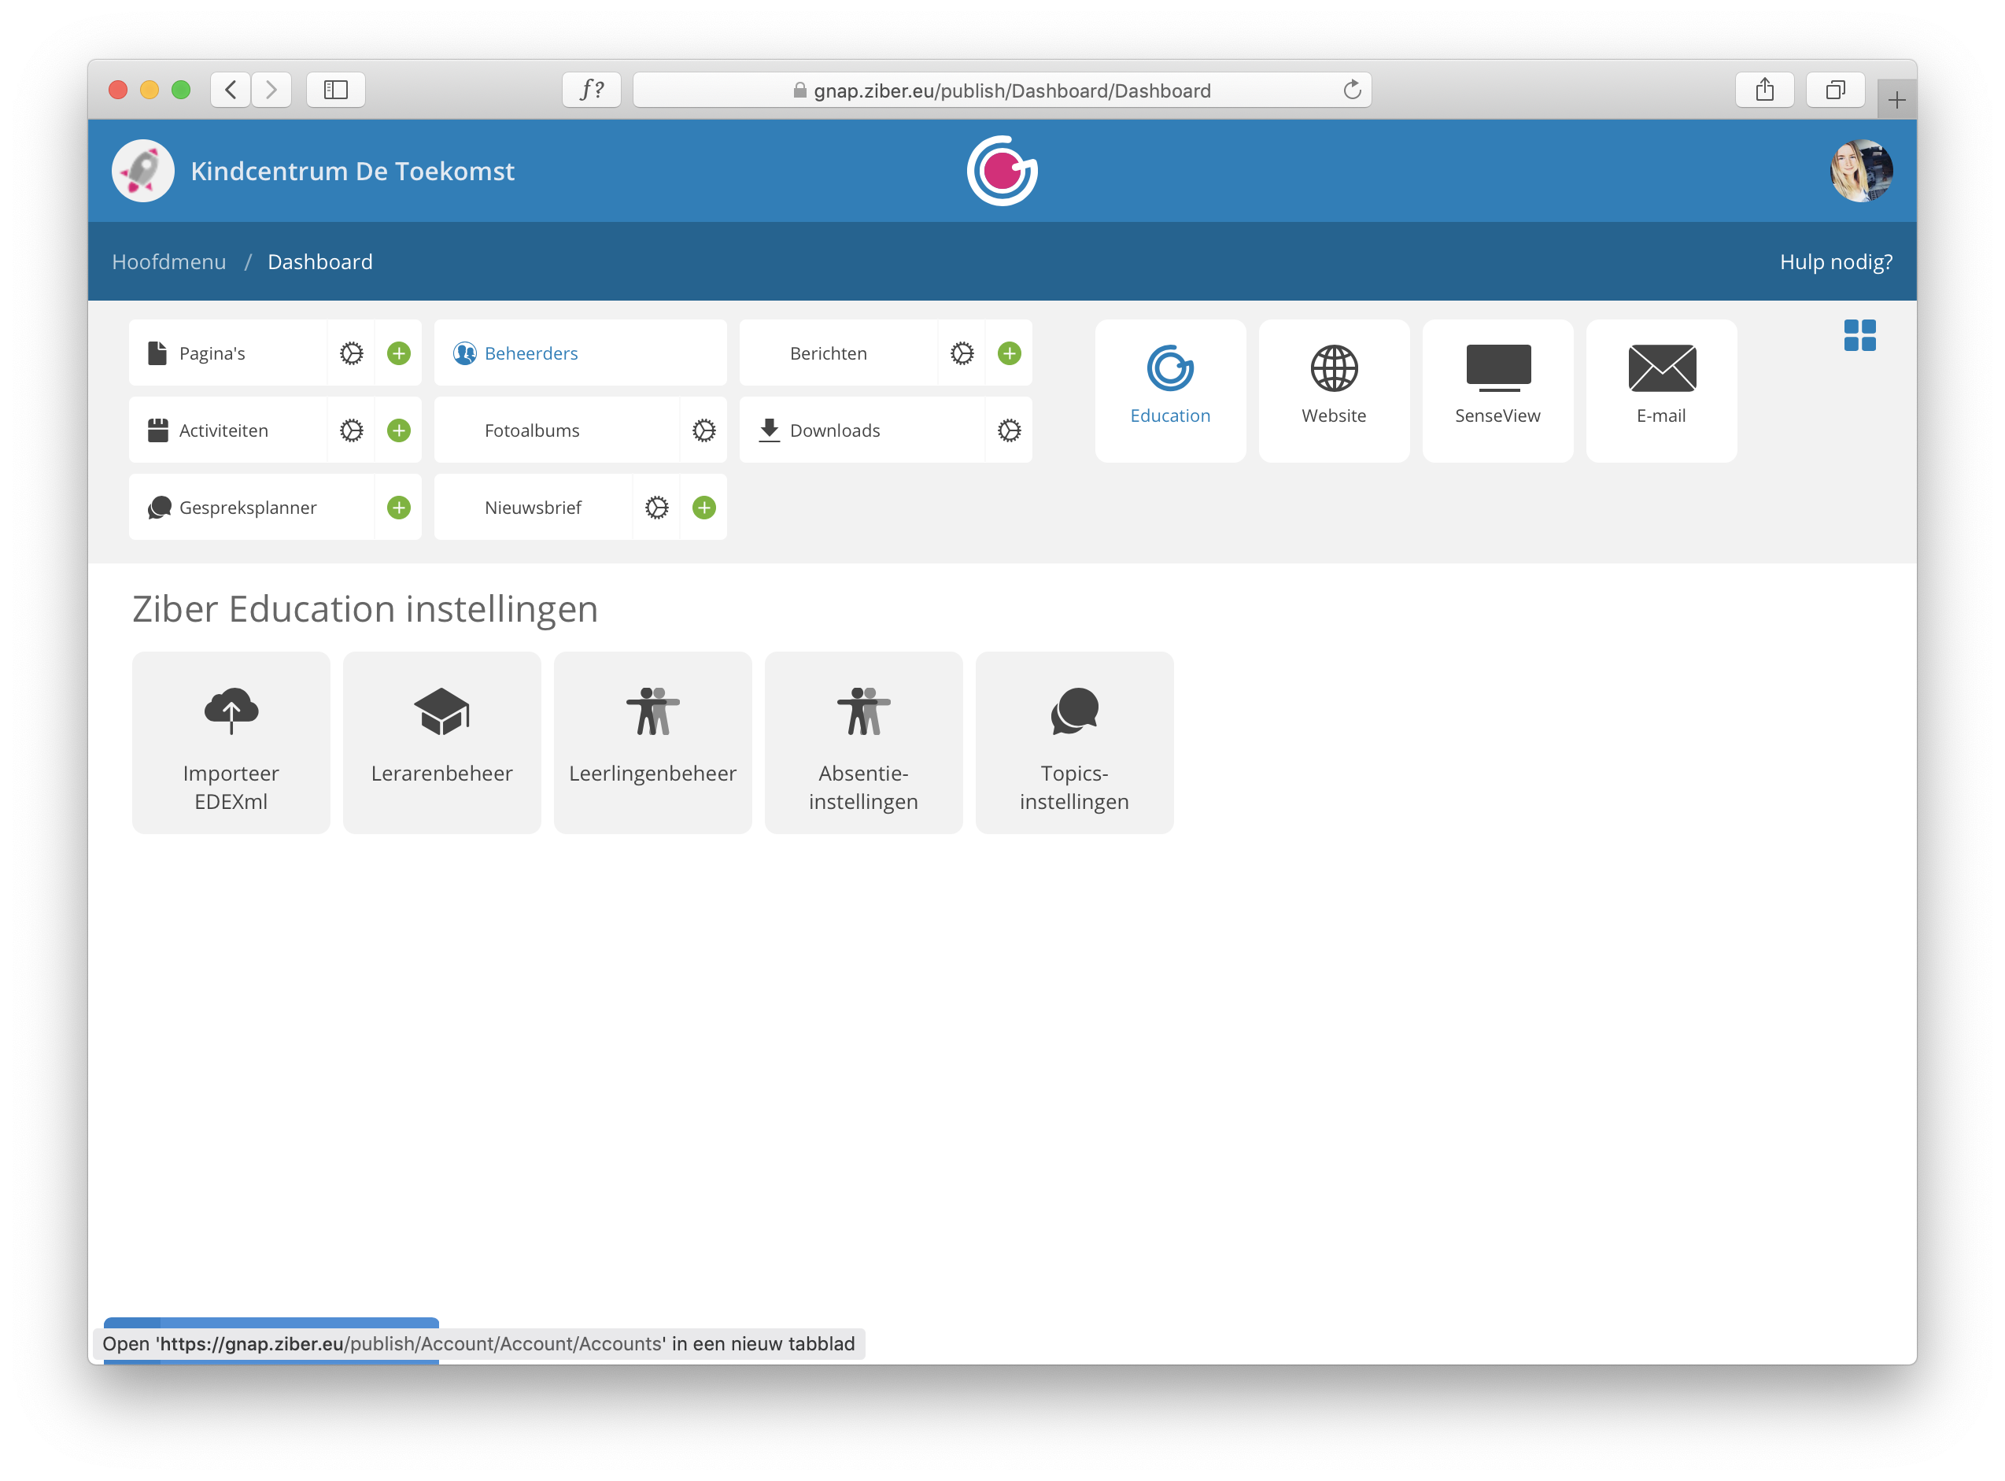Open Downloads settings gear
Image resolution: width=2005 pixels, height=1481 pixels.
(1010, 430)
